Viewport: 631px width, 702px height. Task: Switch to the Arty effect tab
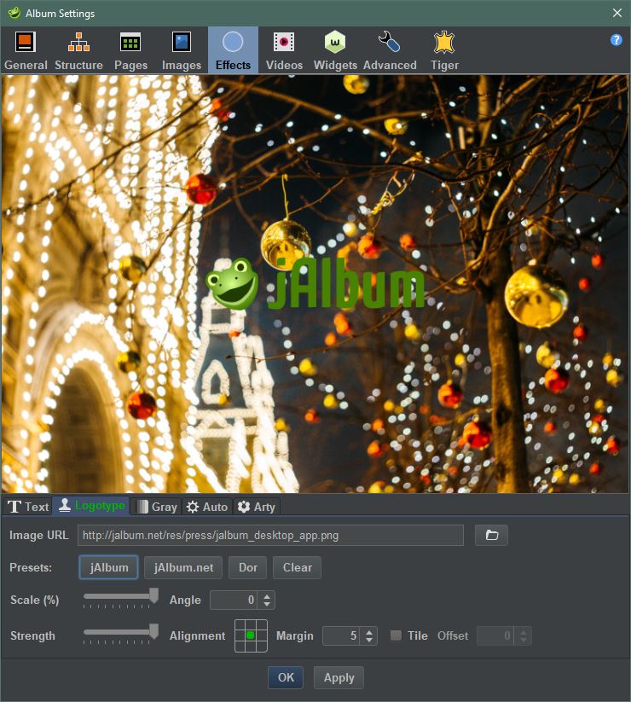click(x=257, y=507)
